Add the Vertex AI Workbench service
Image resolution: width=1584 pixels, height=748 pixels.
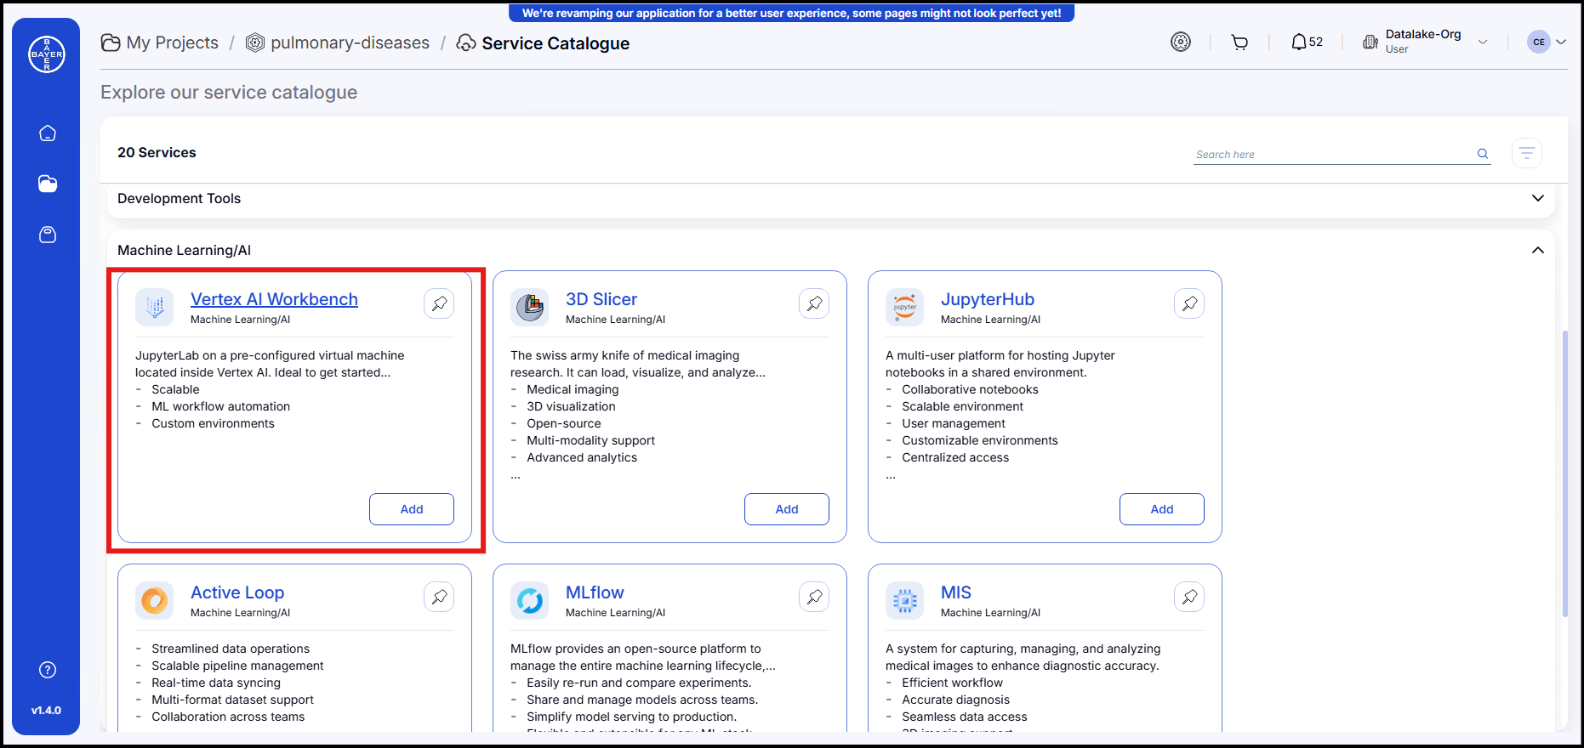pos(412,509)
